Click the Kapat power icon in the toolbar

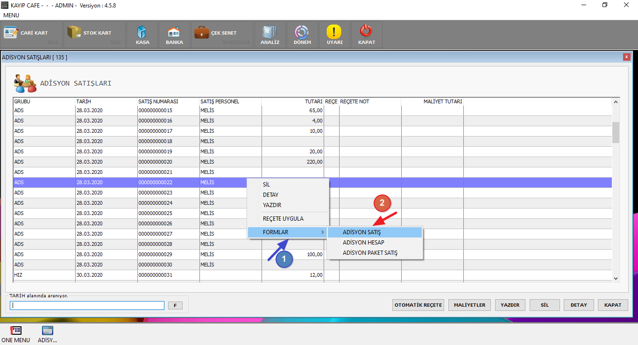(366, 31)
